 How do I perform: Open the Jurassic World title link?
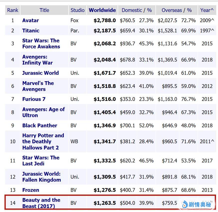[40, 73]
